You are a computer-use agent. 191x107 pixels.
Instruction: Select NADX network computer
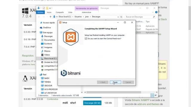click(47, 78)
